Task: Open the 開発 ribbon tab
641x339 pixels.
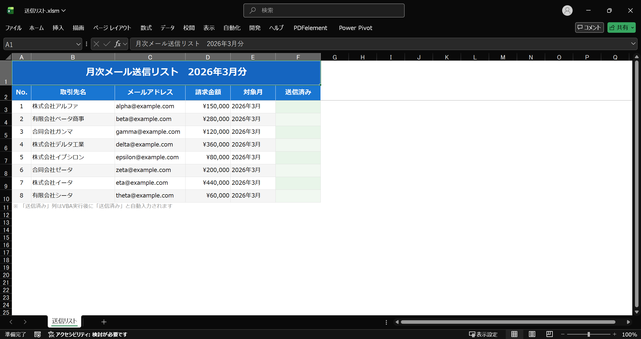Action: tap(255, 28)
